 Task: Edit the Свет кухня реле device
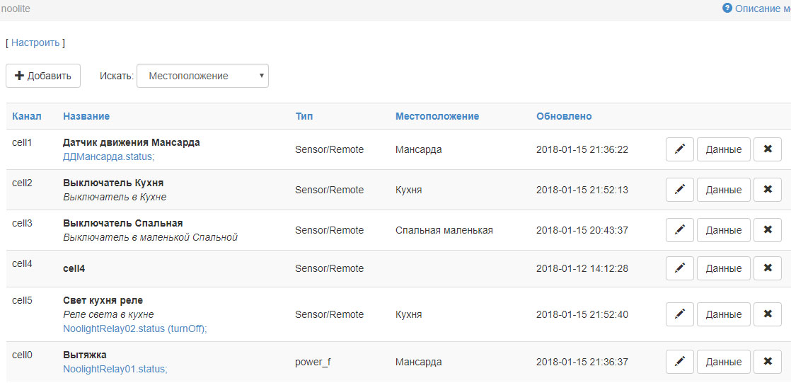tap(679, 314)
